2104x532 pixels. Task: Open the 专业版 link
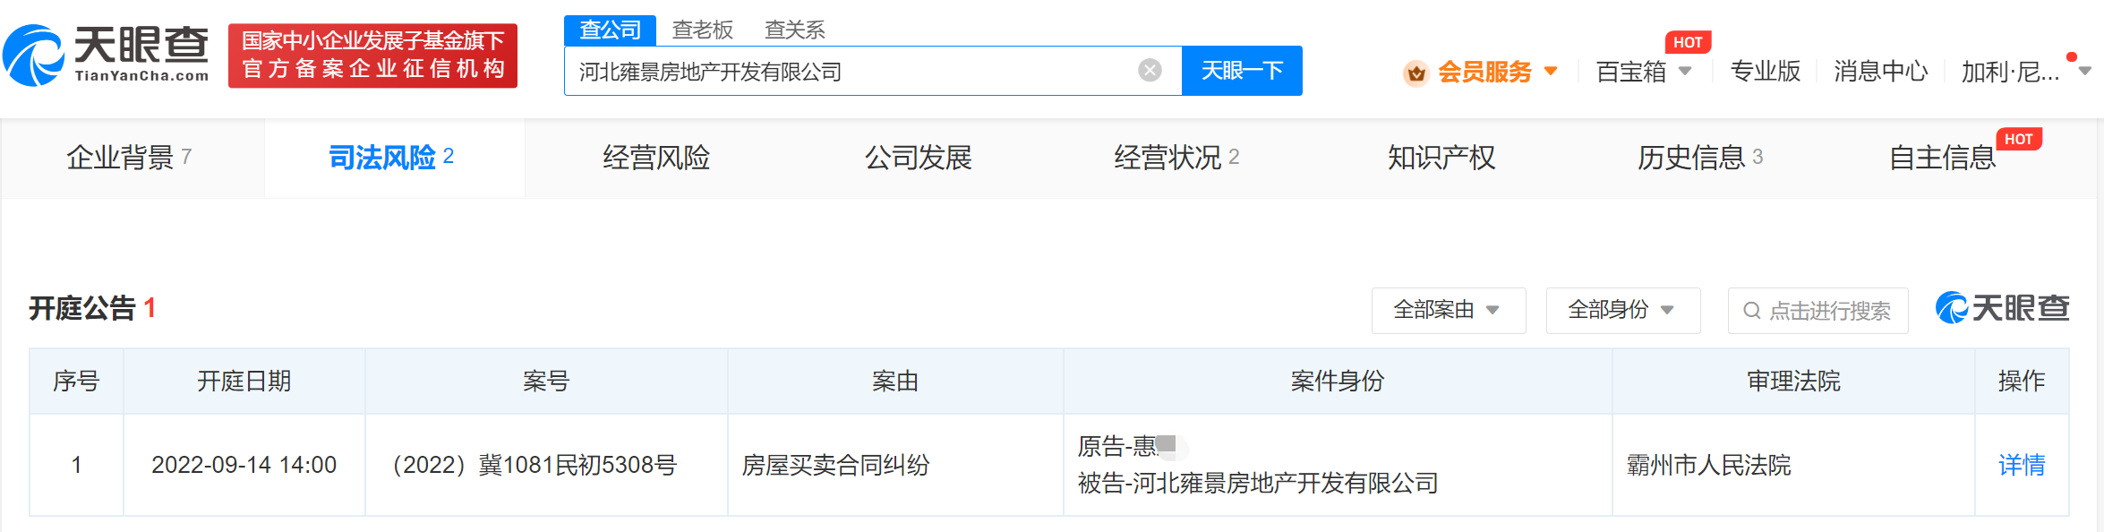[x=1765, y=72]
